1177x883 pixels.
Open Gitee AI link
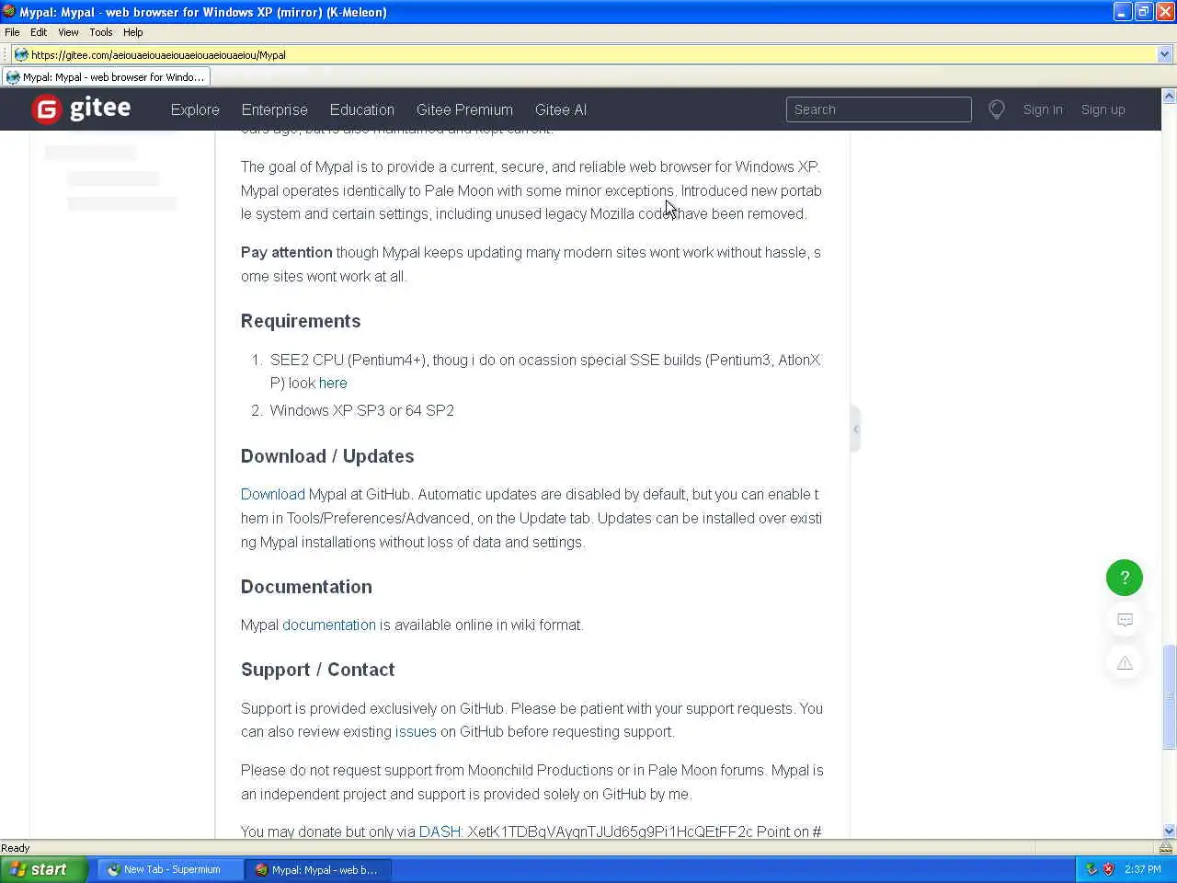pyautogui.click(x=561, y=109)
